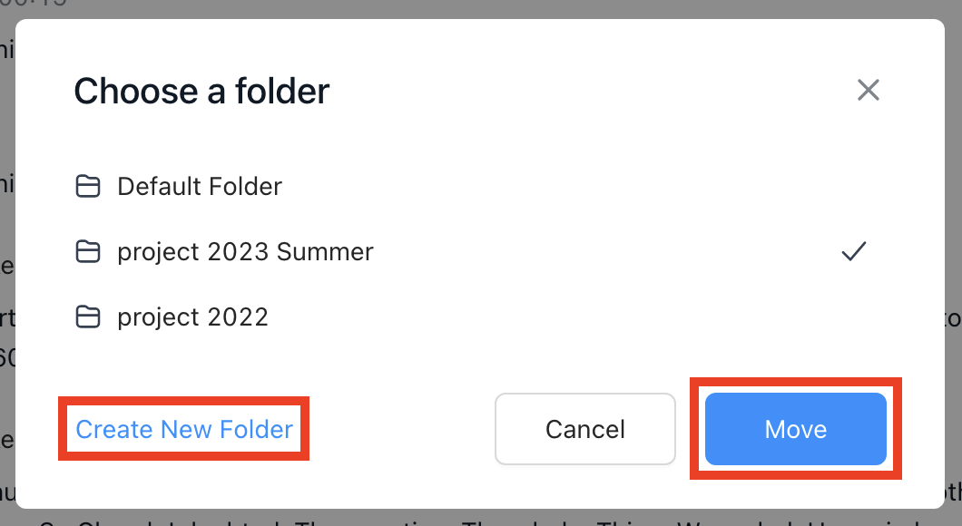Click the folder icon beside Default Folder
Screen dimensions: 962x526
point(88,187)
